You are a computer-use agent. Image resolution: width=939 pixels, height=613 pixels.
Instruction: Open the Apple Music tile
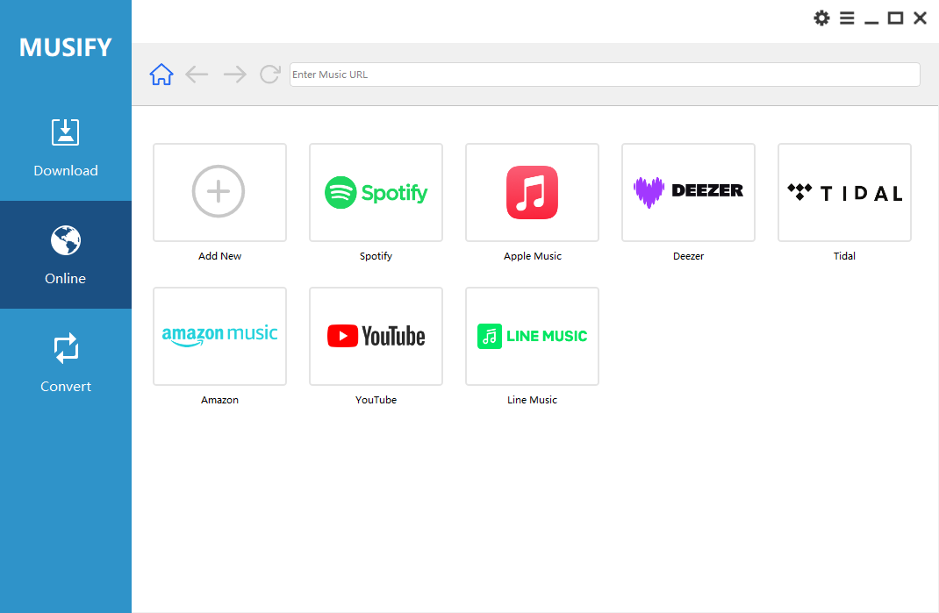tap(533, 192)
